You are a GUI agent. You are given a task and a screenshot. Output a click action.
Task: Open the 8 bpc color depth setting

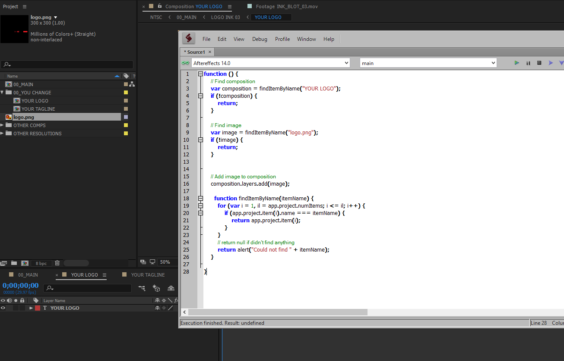point(41,263)
